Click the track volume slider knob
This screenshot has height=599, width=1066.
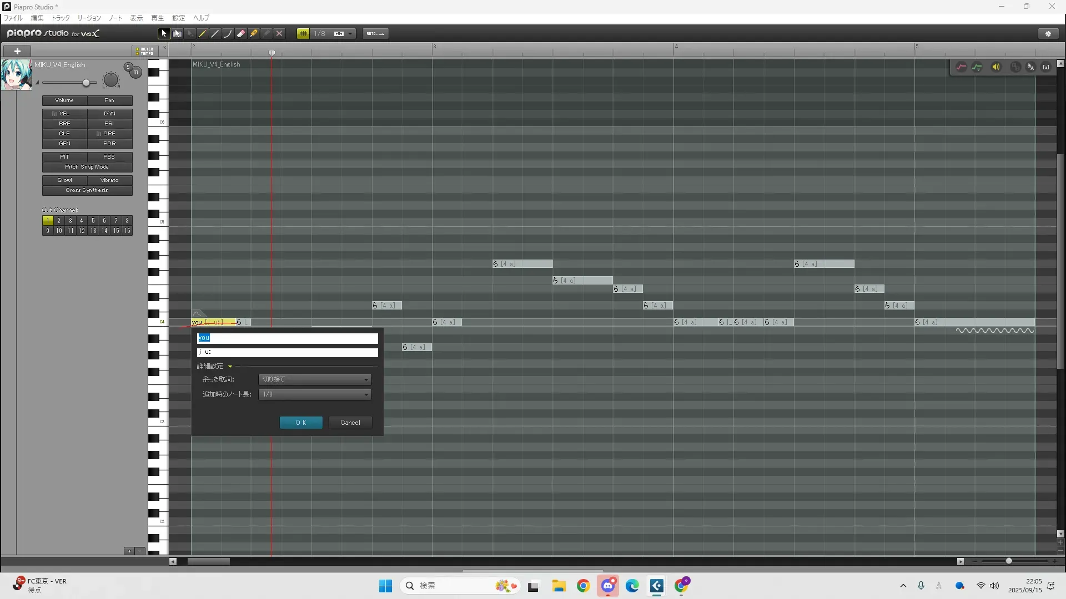coord(86,83)
